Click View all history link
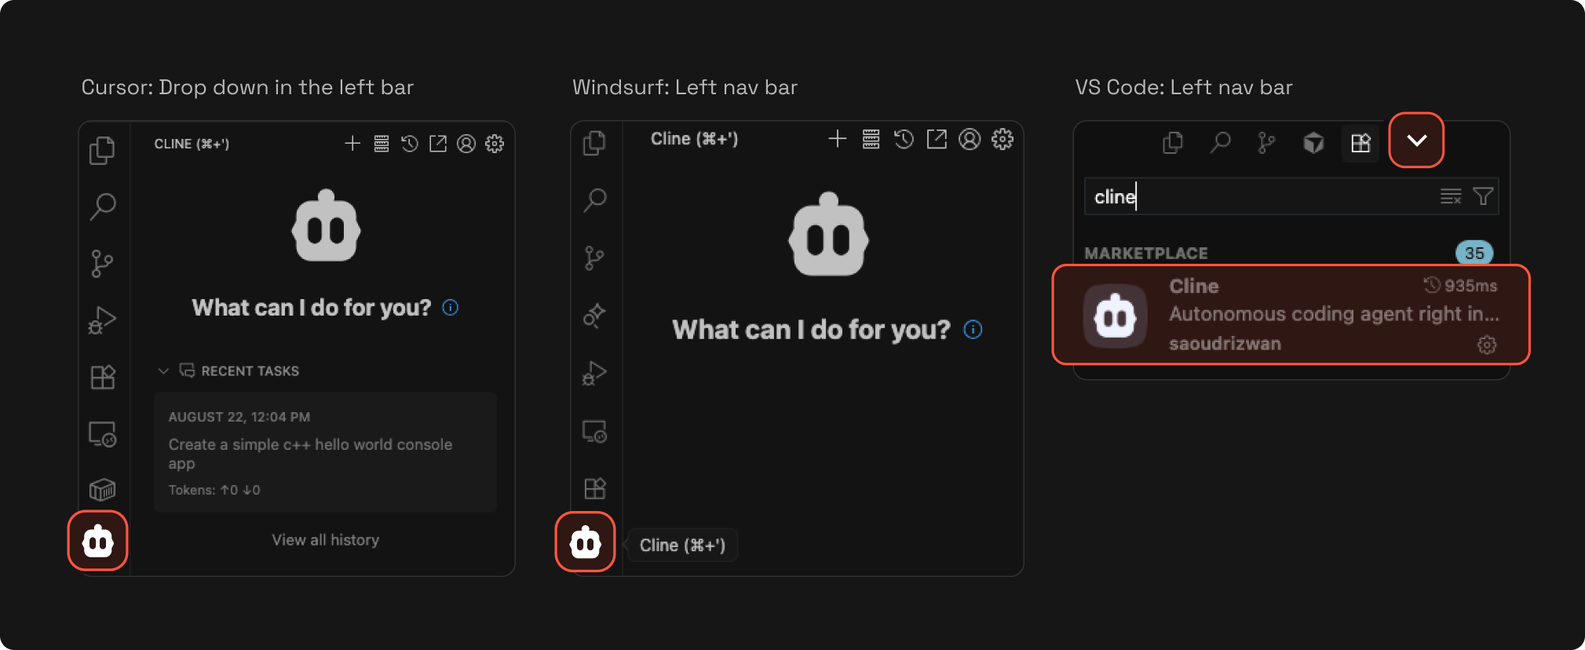This screenshot has height=650, width=1585. (325, 540)
